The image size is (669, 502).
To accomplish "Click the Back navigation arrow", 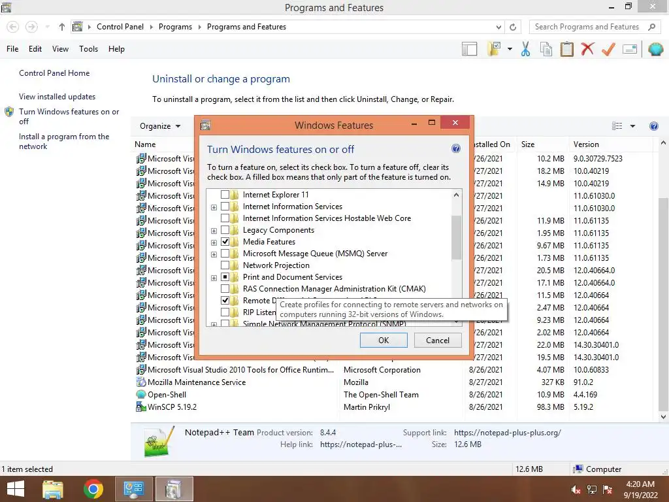I will coord(13,27).
